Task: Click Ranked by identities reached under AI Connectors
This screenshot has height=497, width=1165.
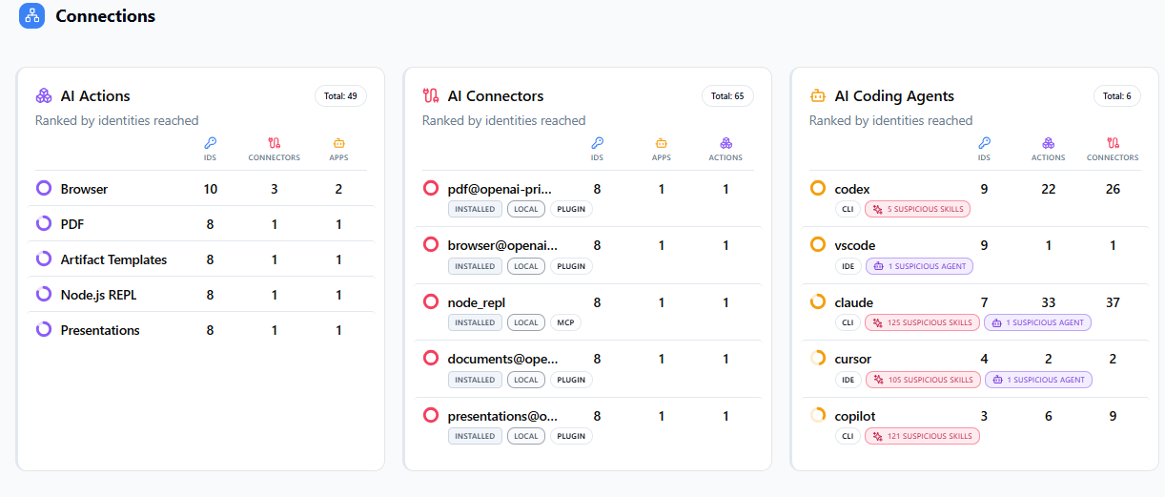Action: (x=504, y=120)
